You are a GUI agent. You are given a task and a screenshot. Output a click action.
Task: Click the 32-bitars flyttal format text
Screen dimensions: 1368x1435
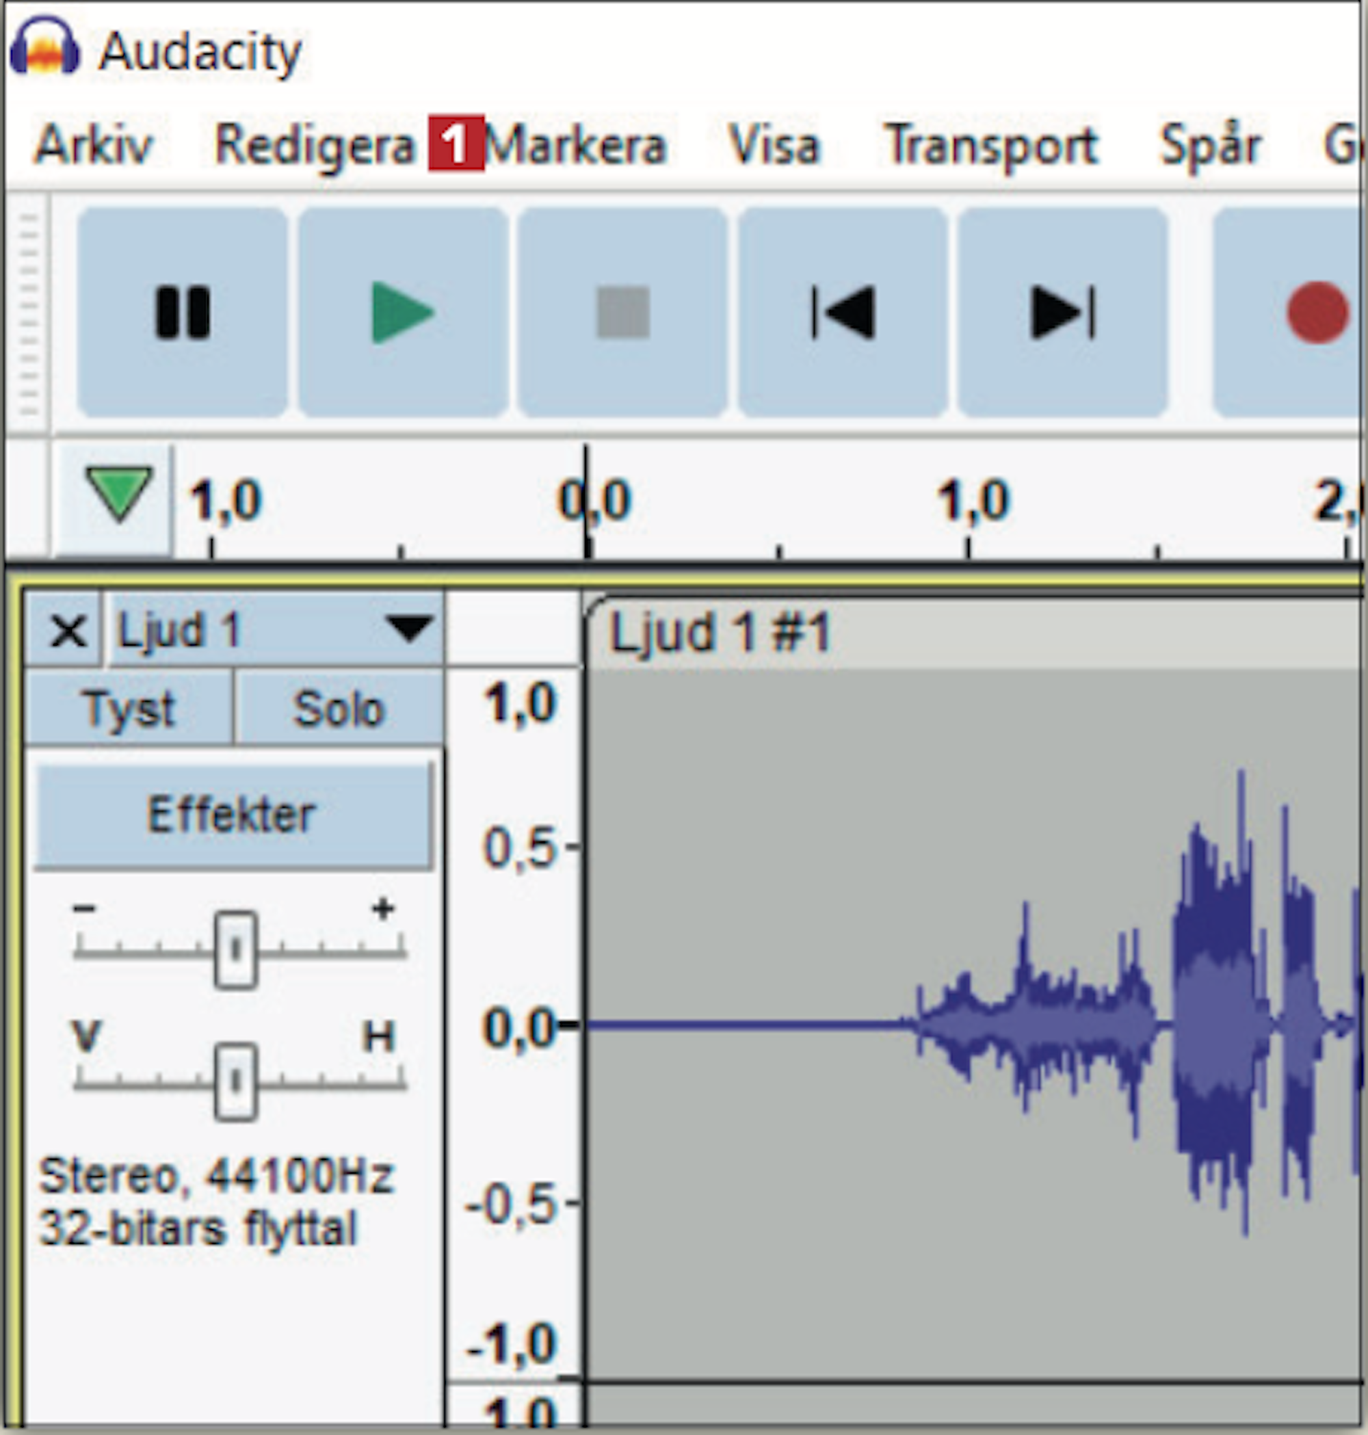point(198,1229)
